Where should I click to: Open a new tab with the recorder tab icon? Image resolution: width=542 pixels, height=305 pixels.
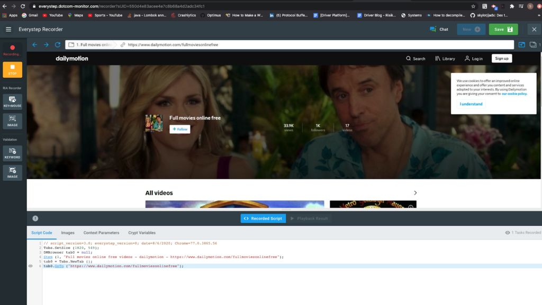click(521, 44)
